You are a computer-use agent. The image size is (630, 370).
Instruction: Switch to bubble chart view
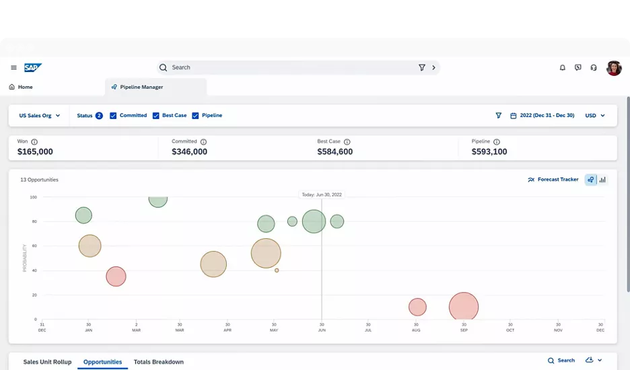(x=591, y=180)
